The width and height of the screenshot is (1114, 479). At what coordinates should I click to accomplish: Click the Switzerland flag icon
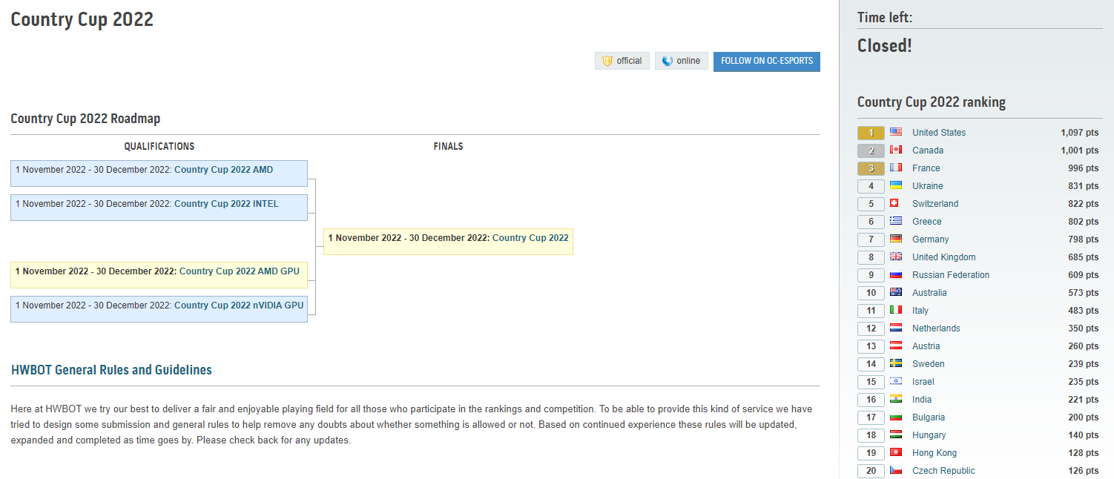click(x=896, y=203)
